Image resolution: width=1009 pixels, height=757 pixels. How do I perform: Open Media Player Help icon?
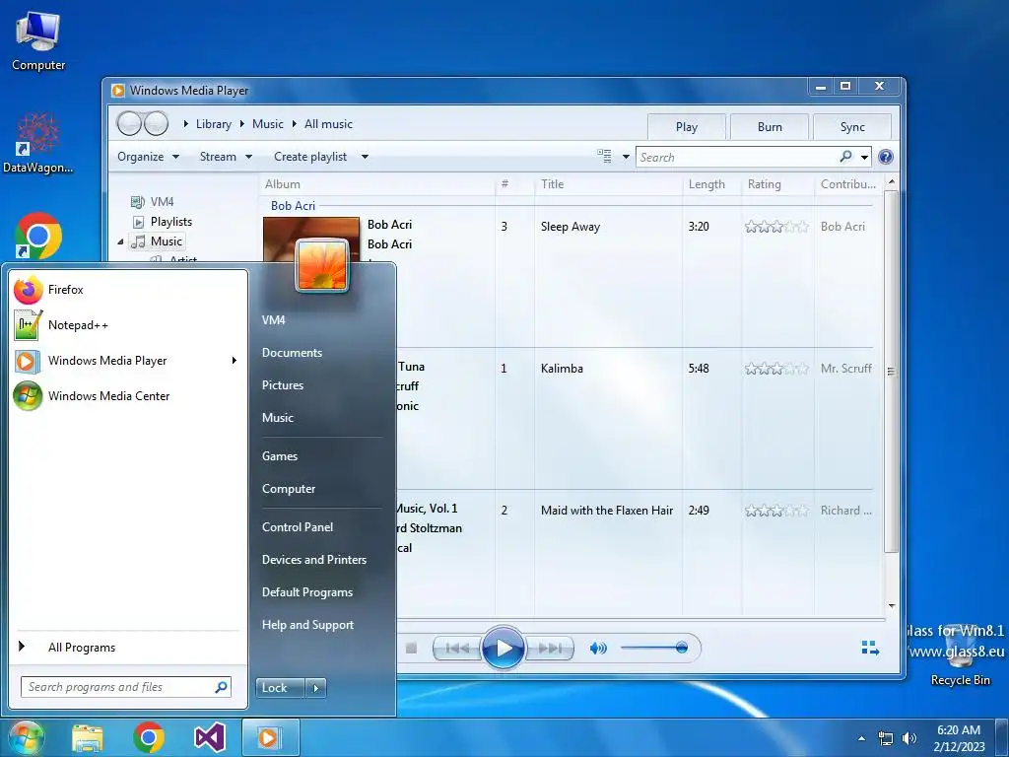point(886,157)
